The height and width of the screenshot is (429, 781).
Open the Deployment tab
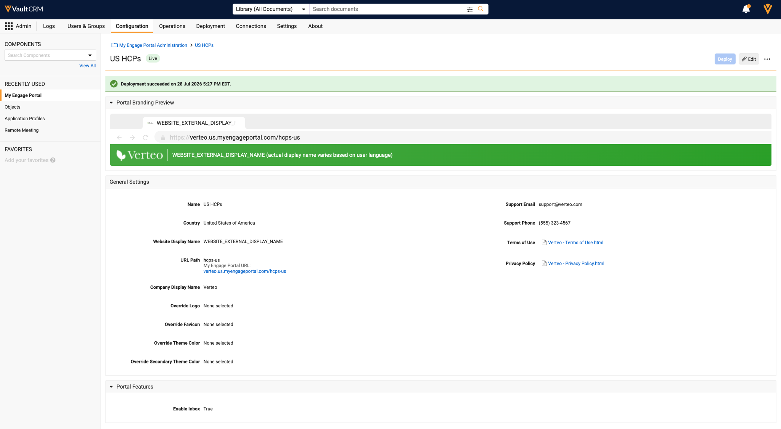(211, 26)
